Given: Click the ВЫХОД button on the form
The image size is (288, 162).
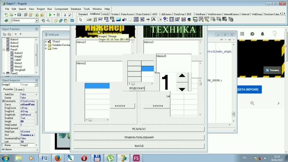Looking at the screenshot, I should pyautogui.click(x=139, y=146).
